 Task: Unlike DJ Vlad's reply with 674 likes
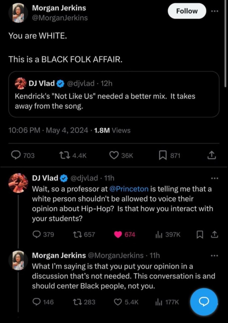[118, 234]
